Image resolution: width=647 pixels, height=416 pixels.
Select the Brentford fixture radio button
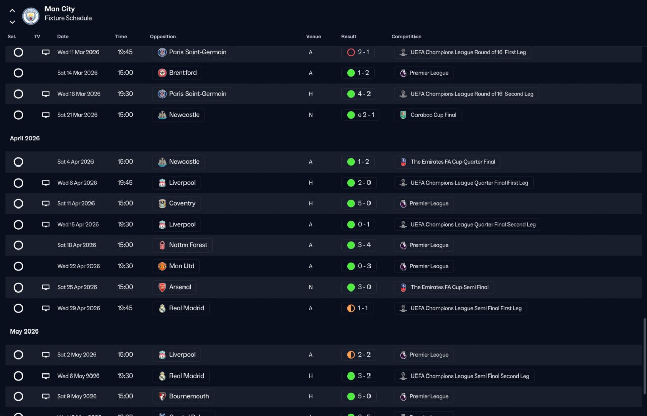point(18,73)
